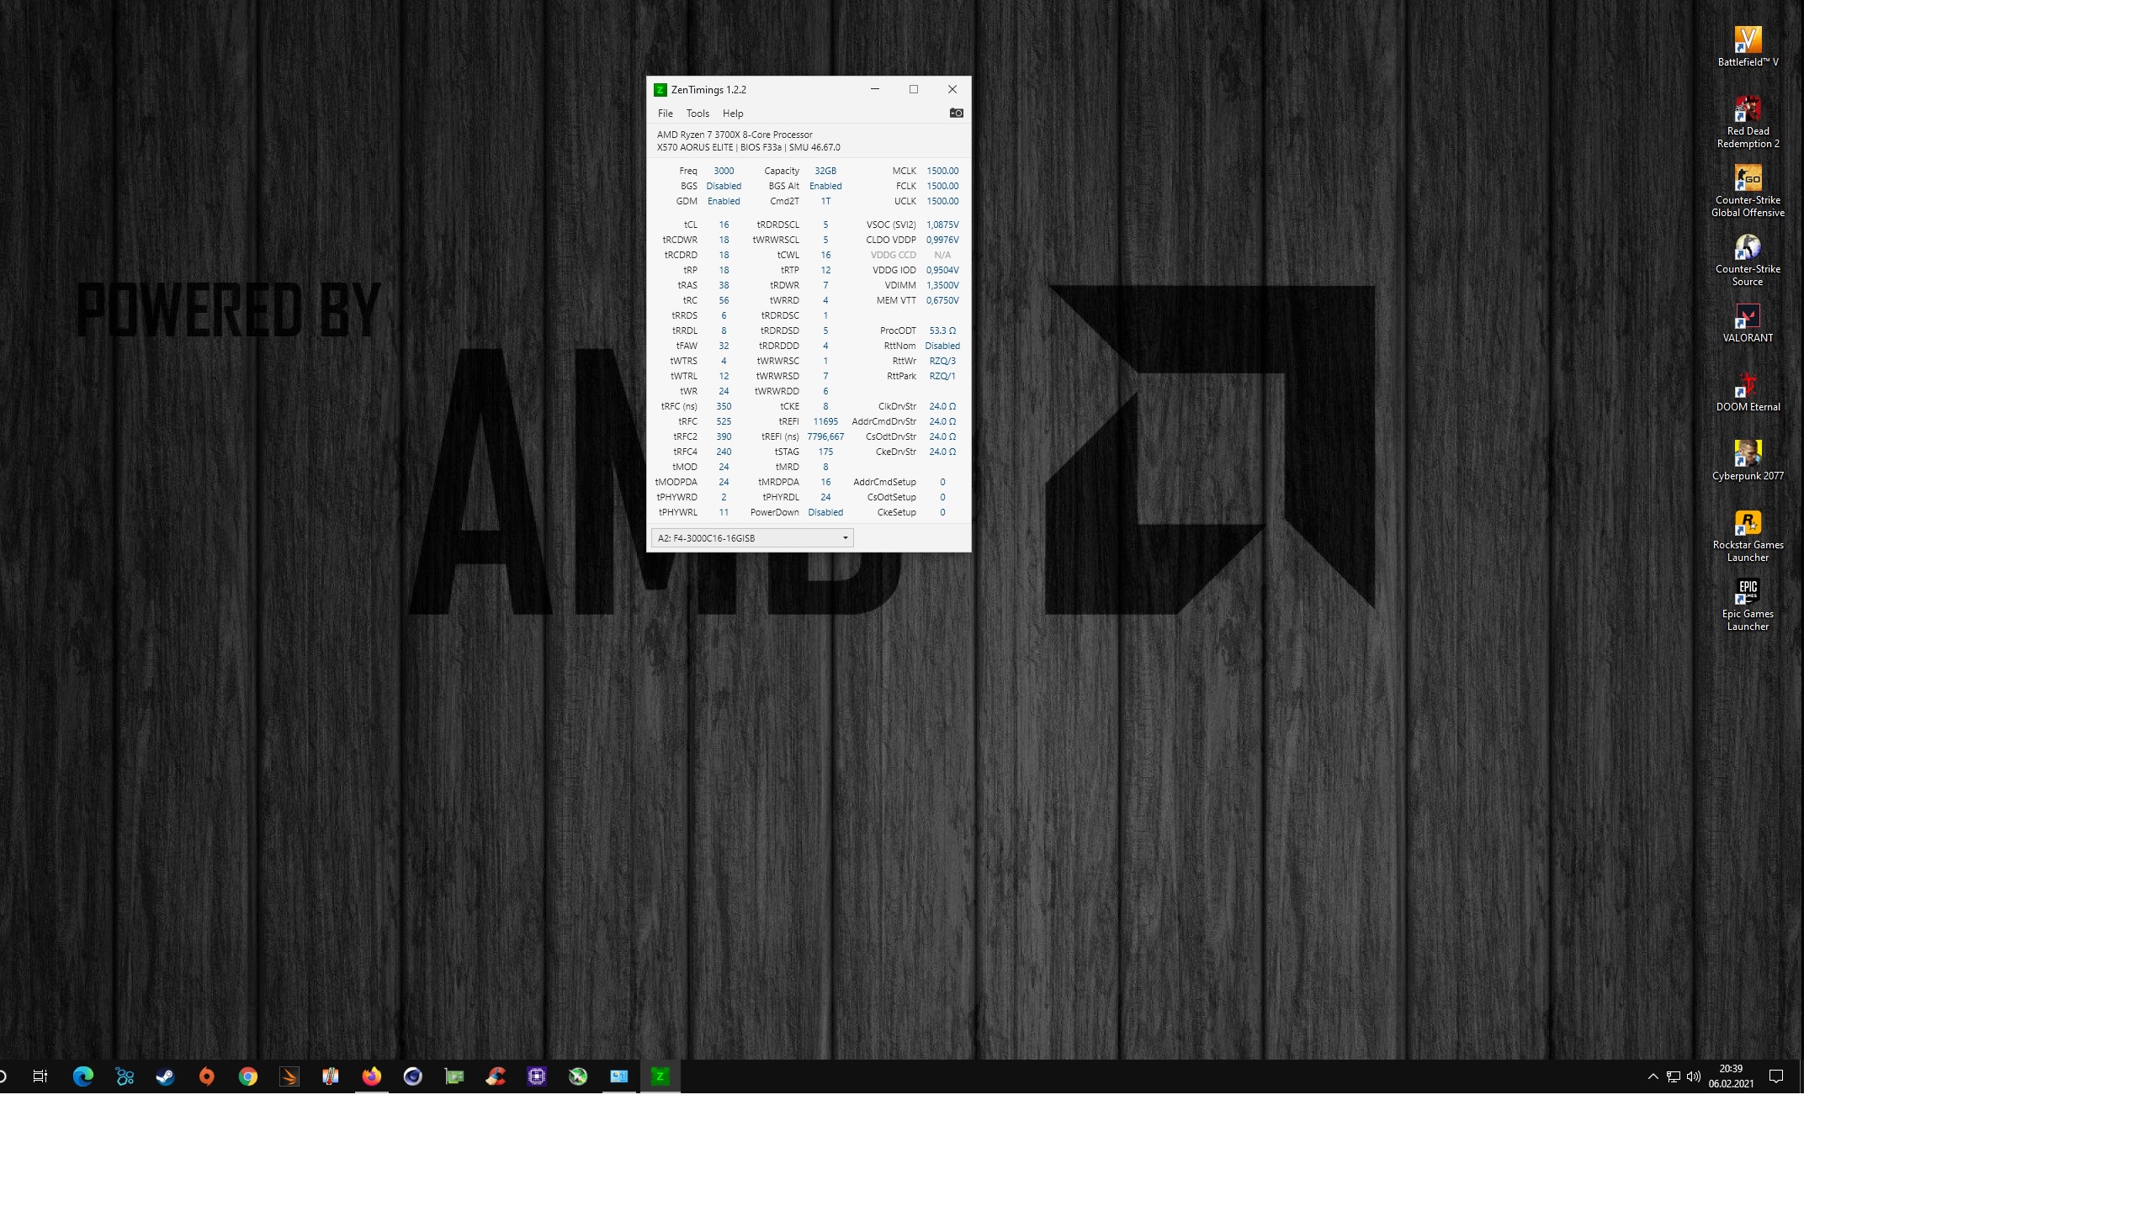Switch to Firefox in the taskbar
Screen dimensions: 2154x1211
pyautogui.click(x=371, y=1076)
